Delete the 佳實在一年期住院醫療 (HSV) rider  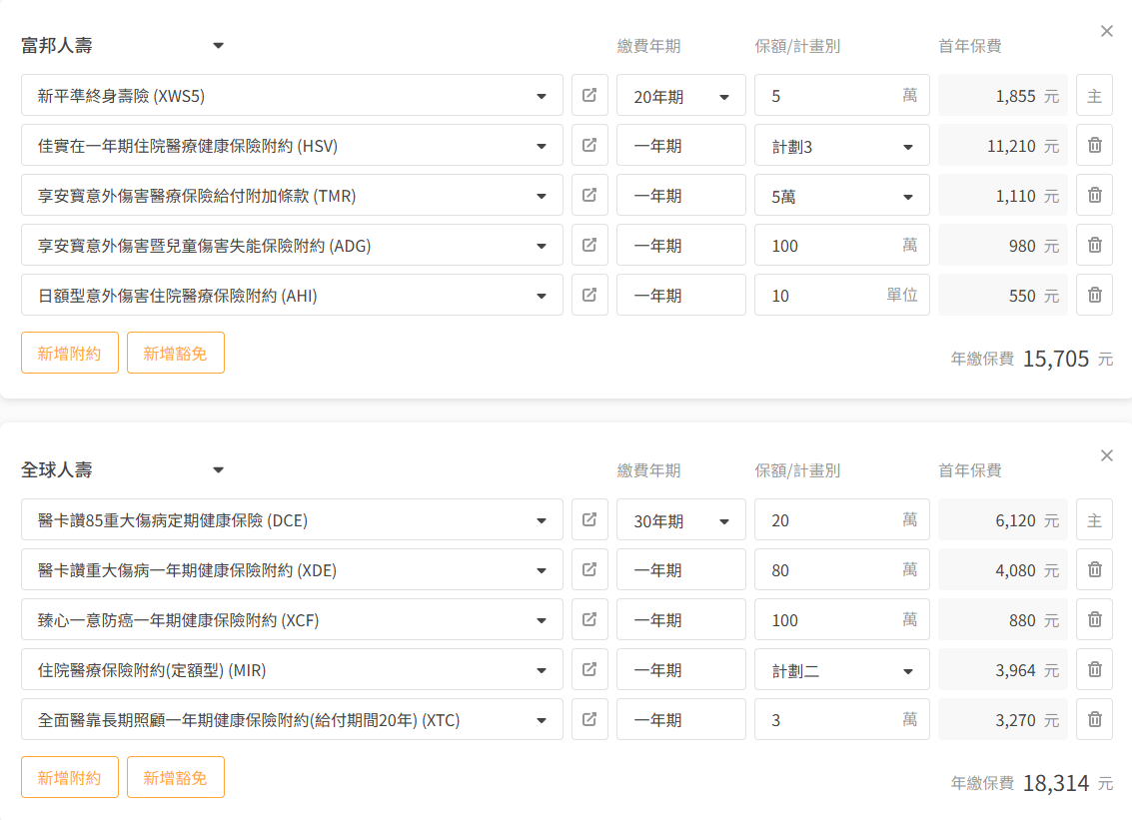(x=1094, y=146)
